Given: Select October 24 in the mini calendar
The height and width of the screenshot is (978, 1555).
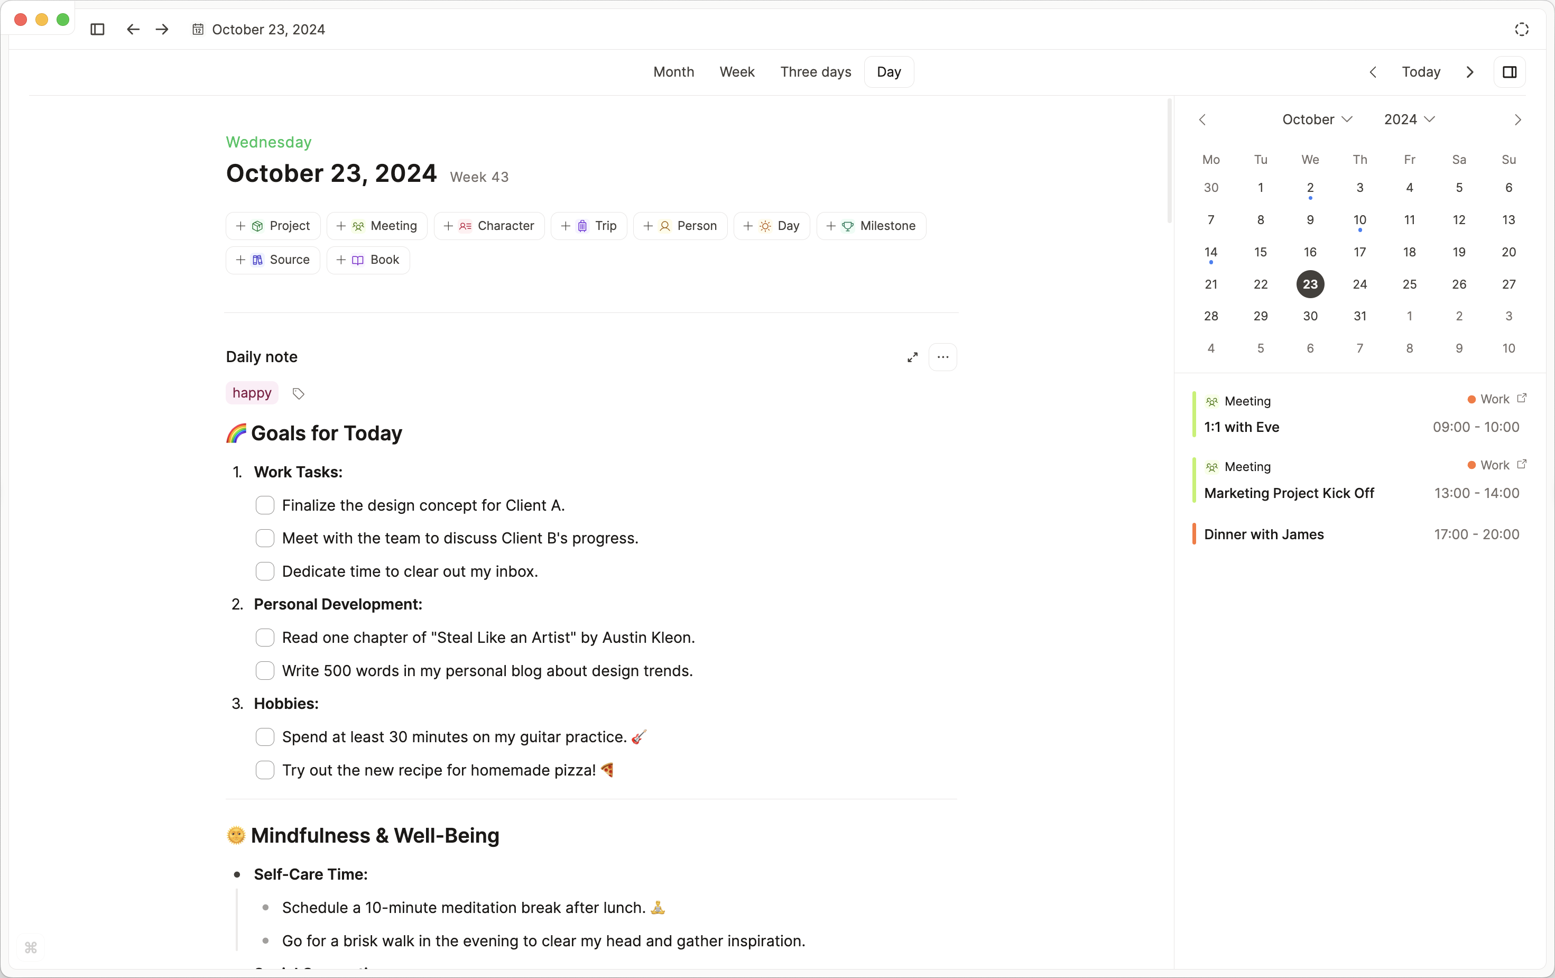Looking at the screenshot, I should [x=1359, y=284].
